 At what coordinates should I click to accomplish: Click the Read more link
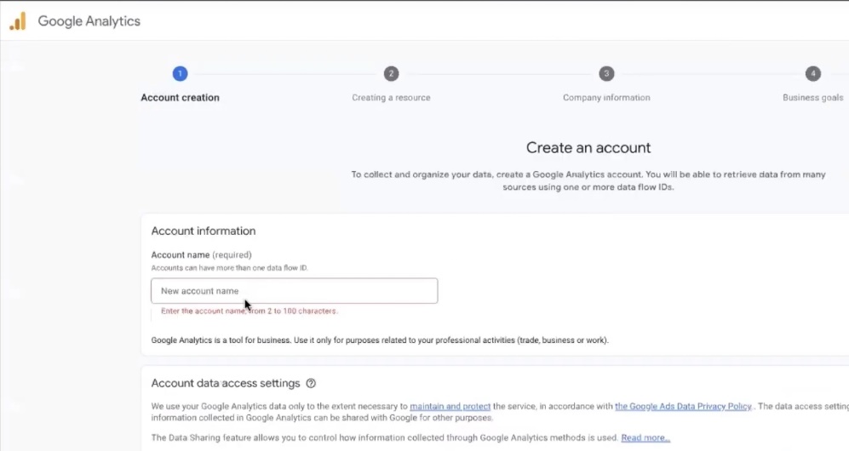[x=645, y=438]
